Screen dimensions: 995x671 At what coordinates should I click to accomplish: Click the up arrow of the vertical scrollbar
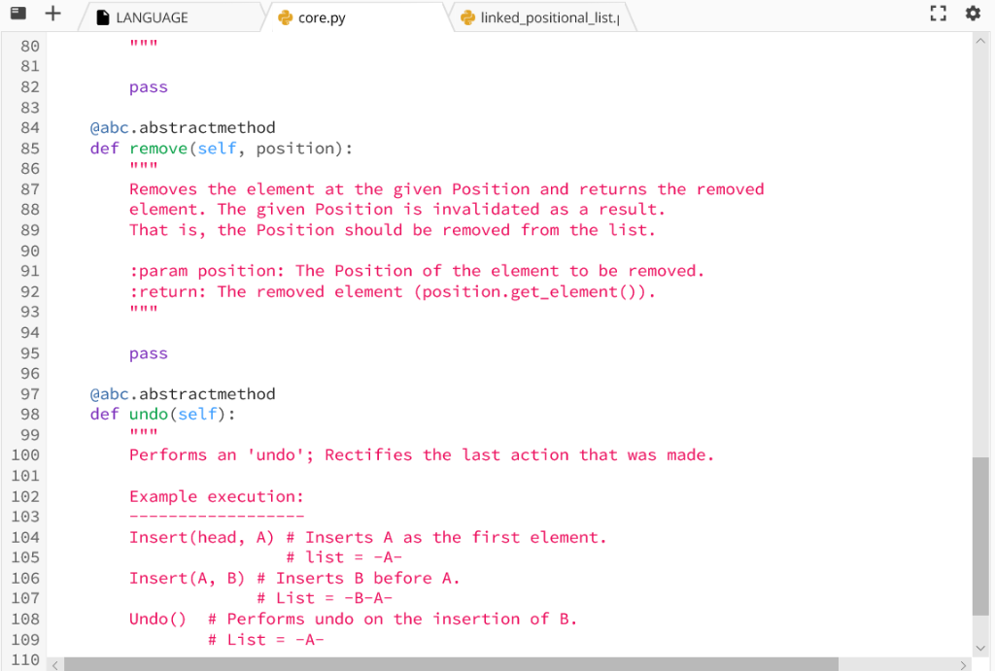(x=980, y=40)
